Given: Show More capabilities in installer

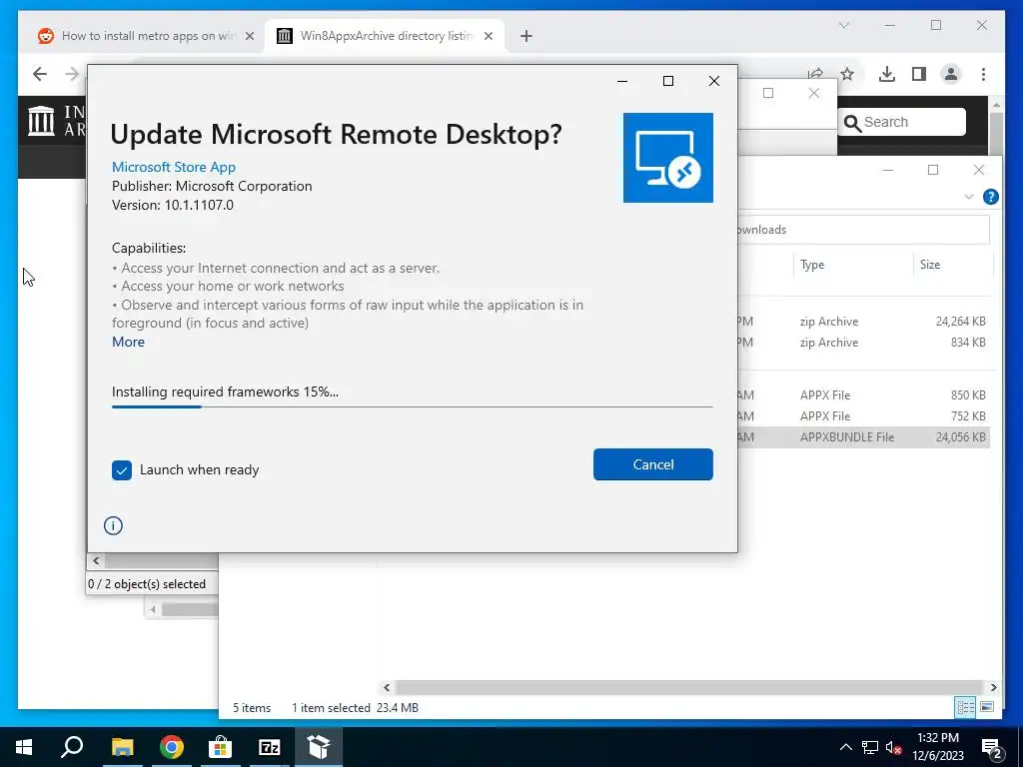Looking at the screenshot, I should (128, 342).
